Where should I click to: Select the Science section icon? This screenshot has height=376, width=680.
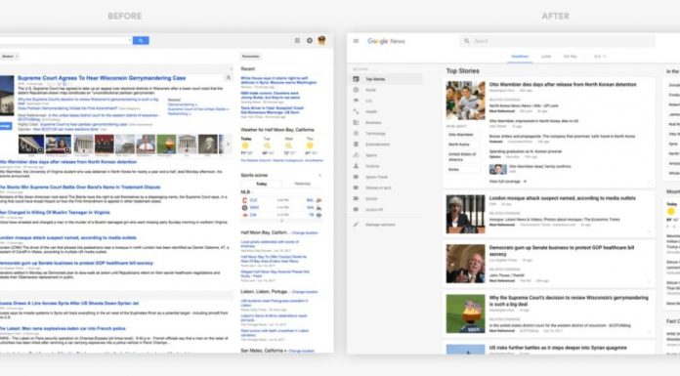click(356, 166)
